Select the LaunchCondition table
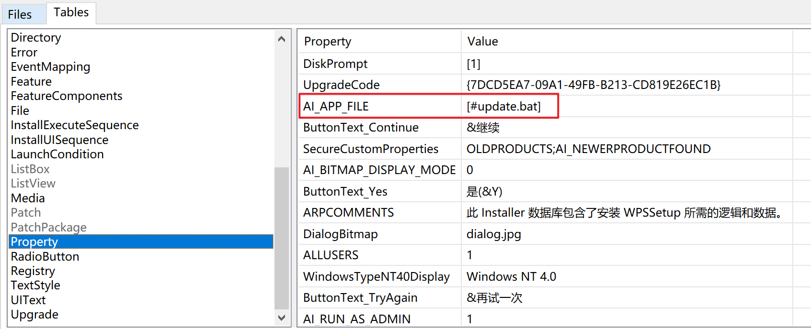This screenshot has width=811, height=329. pyautogui.click(x=57, y=154)
